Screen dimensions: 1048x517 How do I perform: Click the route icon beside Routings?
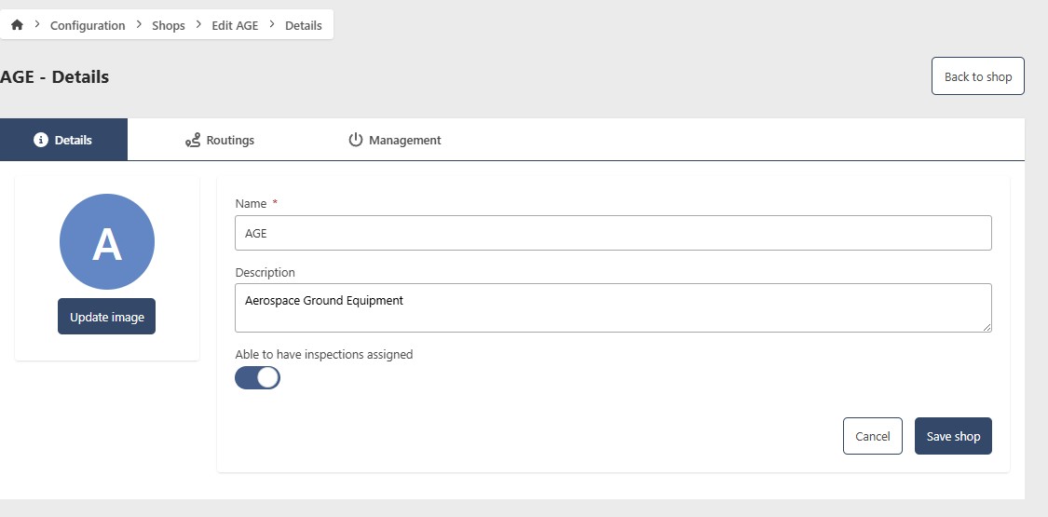coord(193,140)
